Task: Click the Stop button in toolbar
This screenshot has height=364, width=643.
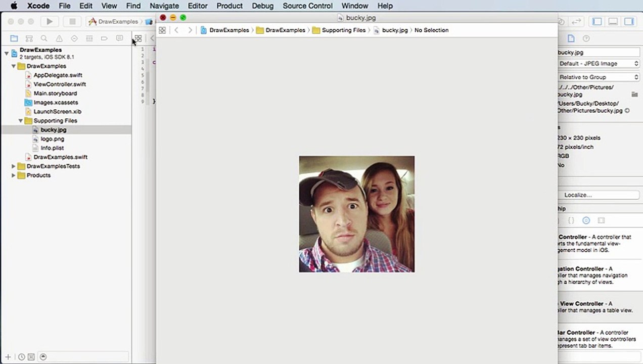Action: (x=72, y=22)
